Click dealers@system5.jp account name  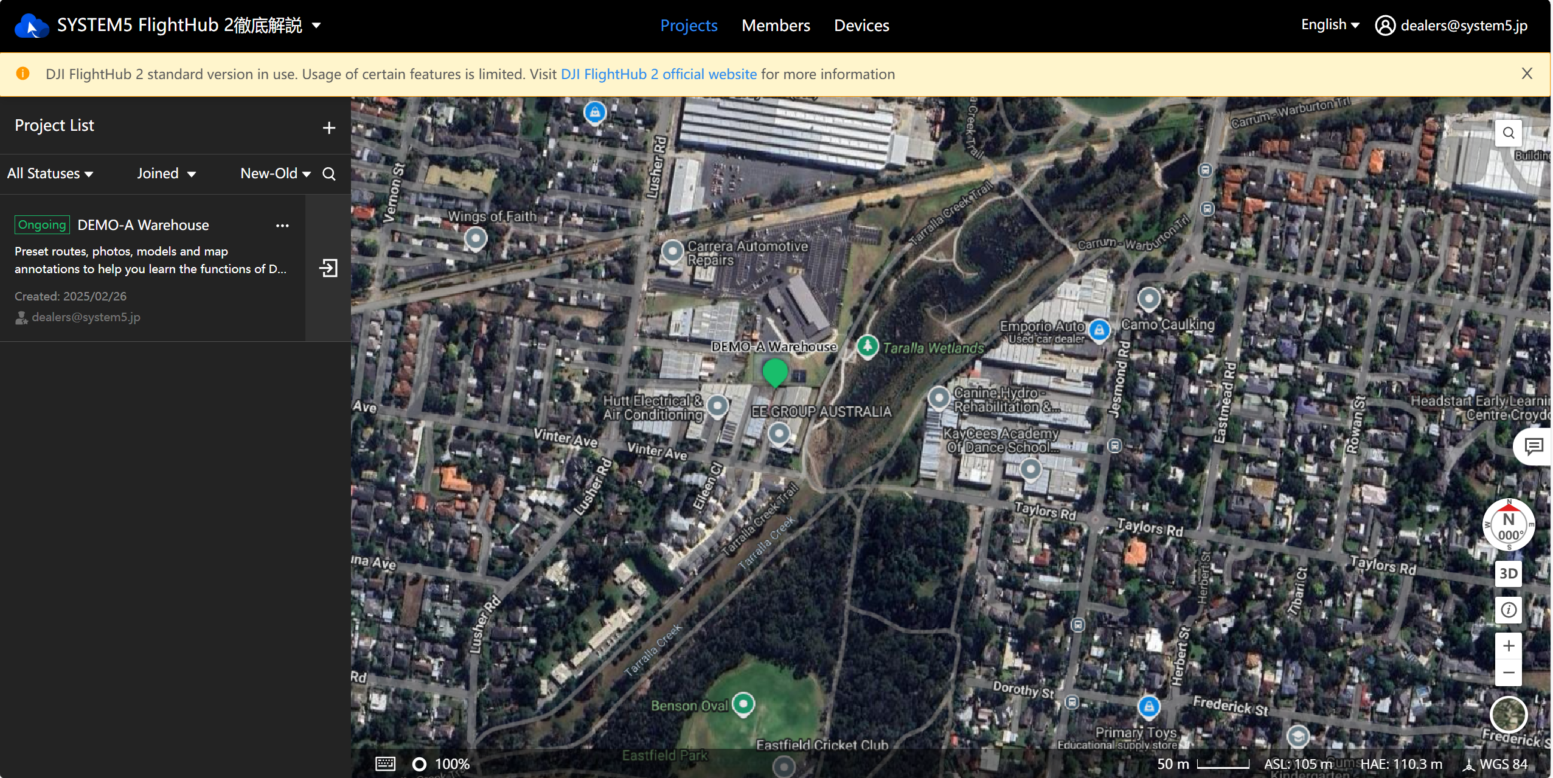pos(1464,26)
